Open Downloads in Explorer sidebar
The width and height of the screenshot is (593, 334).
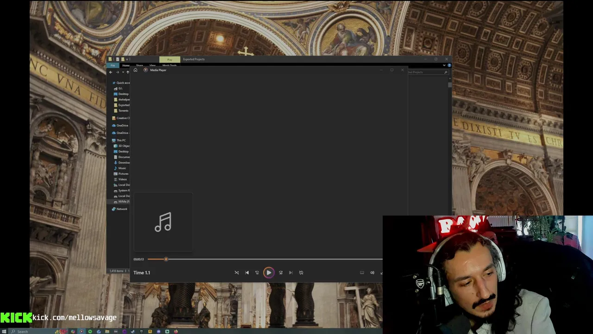122,163
